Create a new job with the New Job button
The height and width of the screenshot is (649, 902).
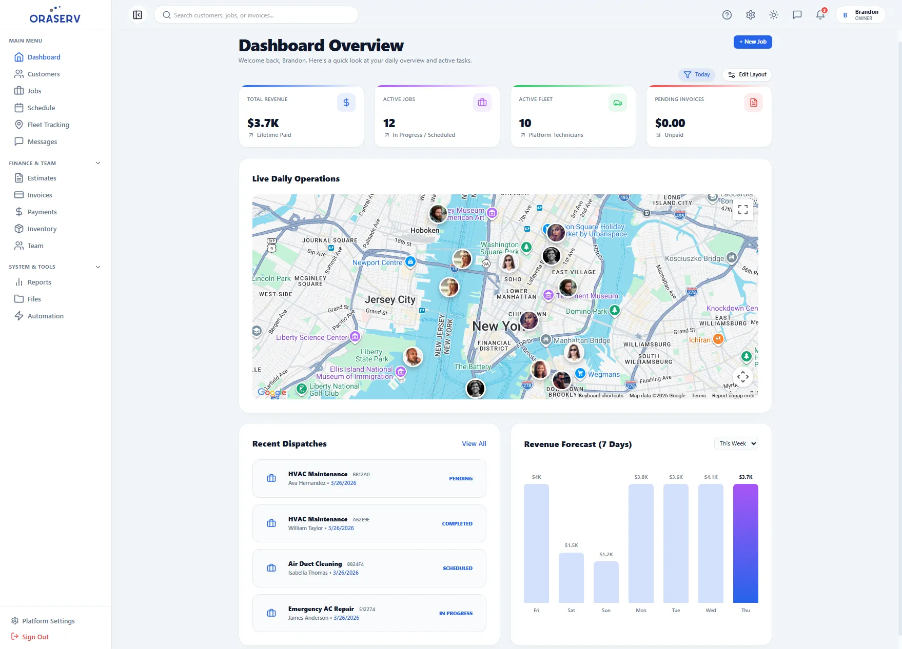pos(753,42)
